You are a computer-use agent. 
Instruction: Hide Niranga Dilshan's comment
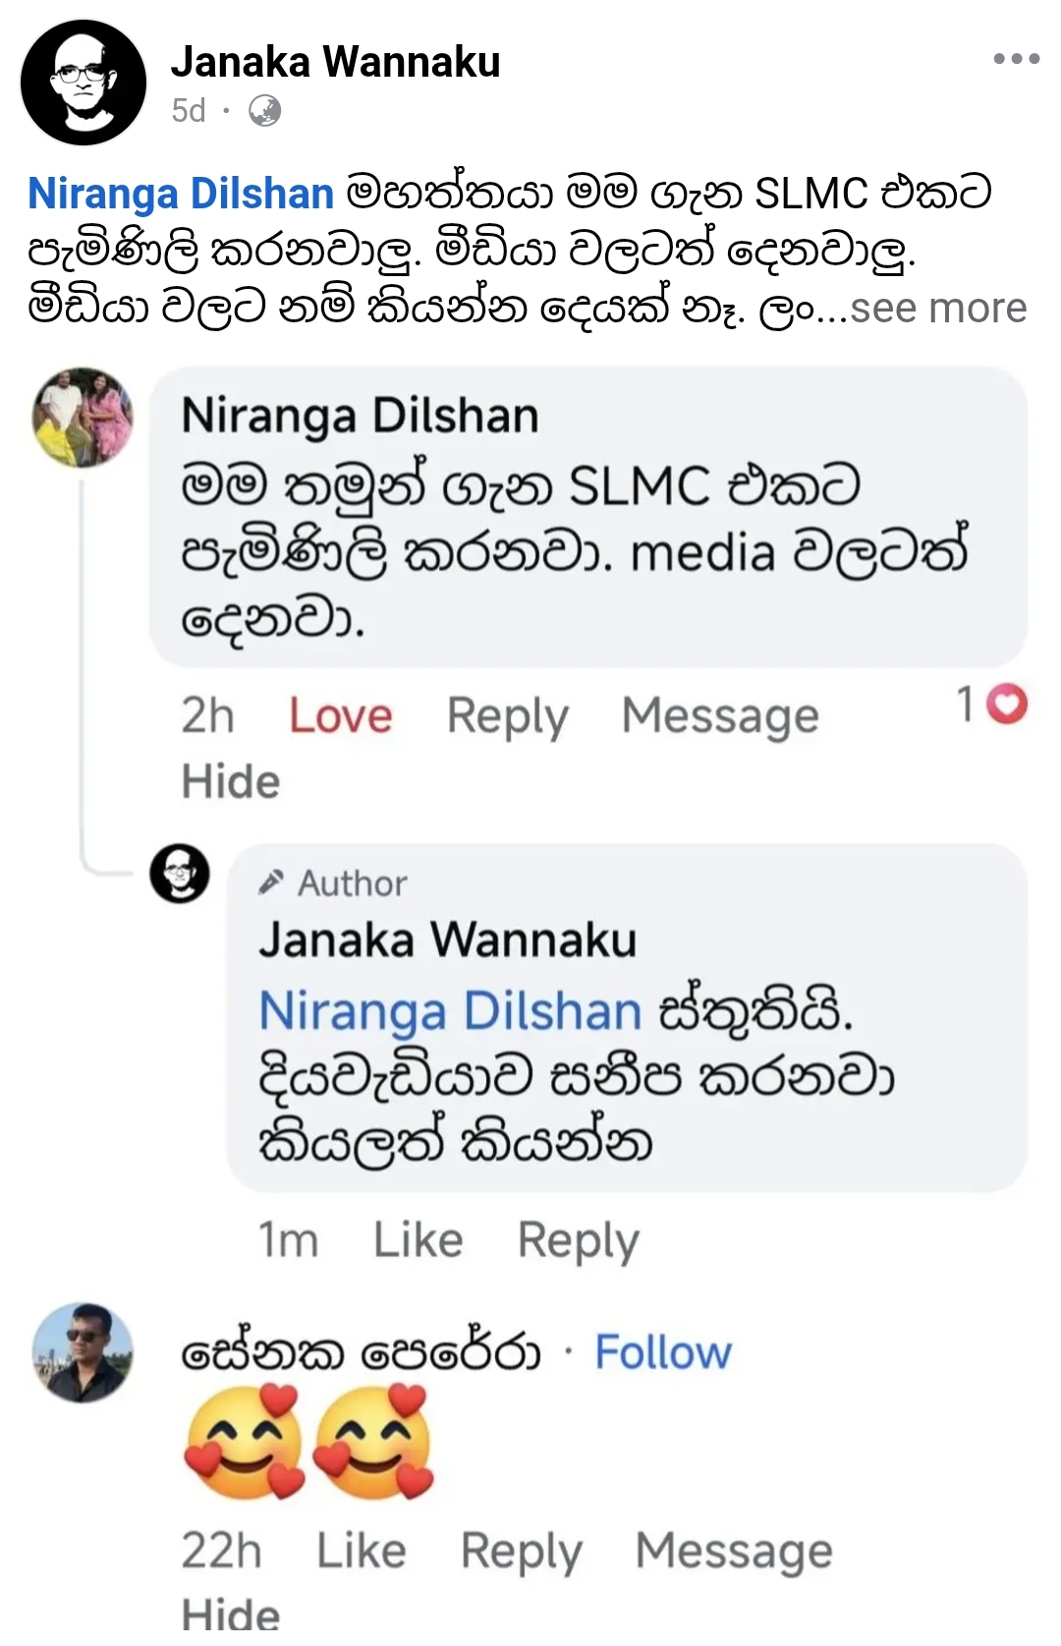(x=231, y=782)
